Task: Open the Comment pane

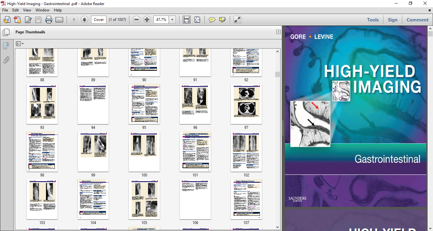Action: point(417,20)
